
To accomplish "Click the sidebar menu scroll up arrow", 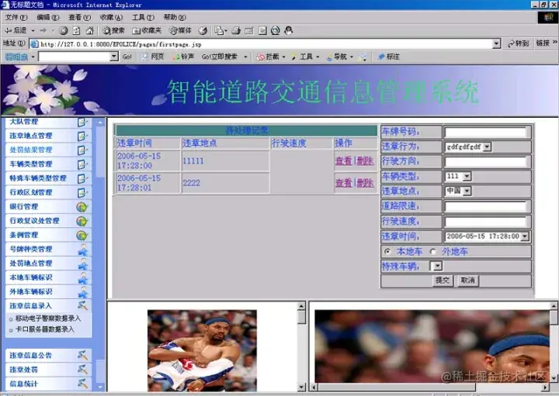I will click(100, 122).
